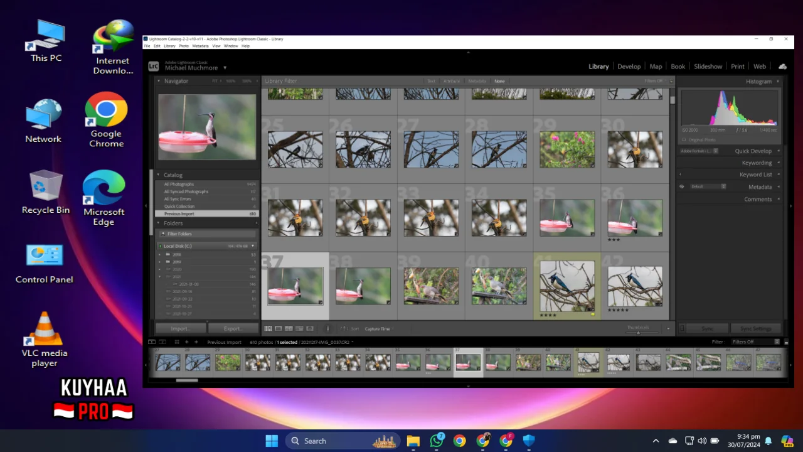Switch to Survey view icon

coord(299,328)
